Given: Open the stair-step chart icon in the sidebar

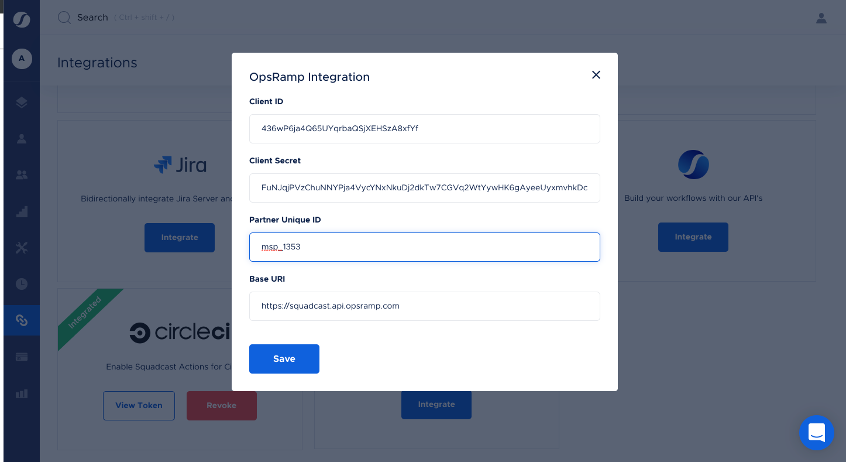Looking at the screenshot, I should tap(22, 211).
